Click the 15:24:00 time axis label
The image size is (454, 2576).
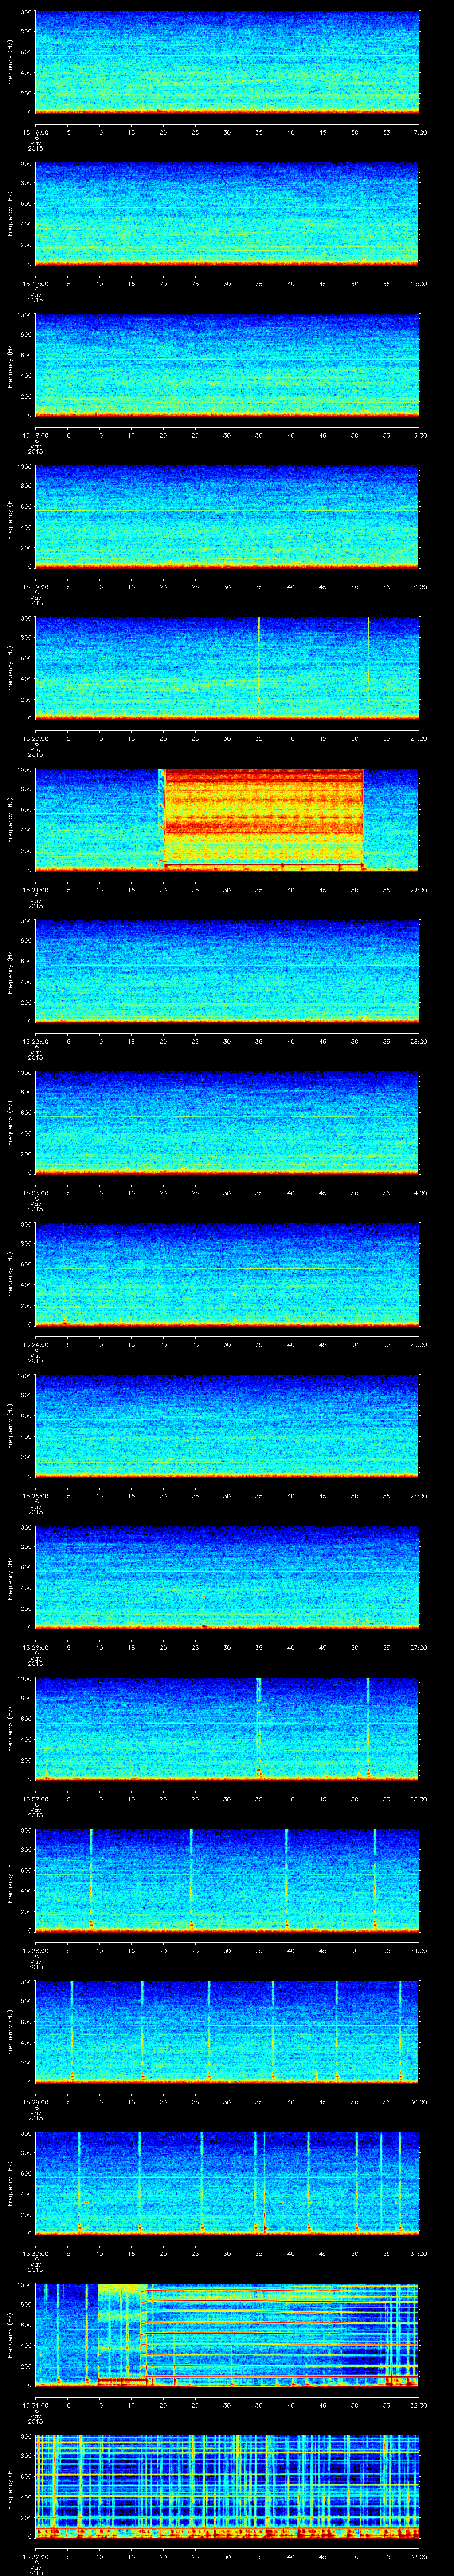click(x=35, y=1344)
